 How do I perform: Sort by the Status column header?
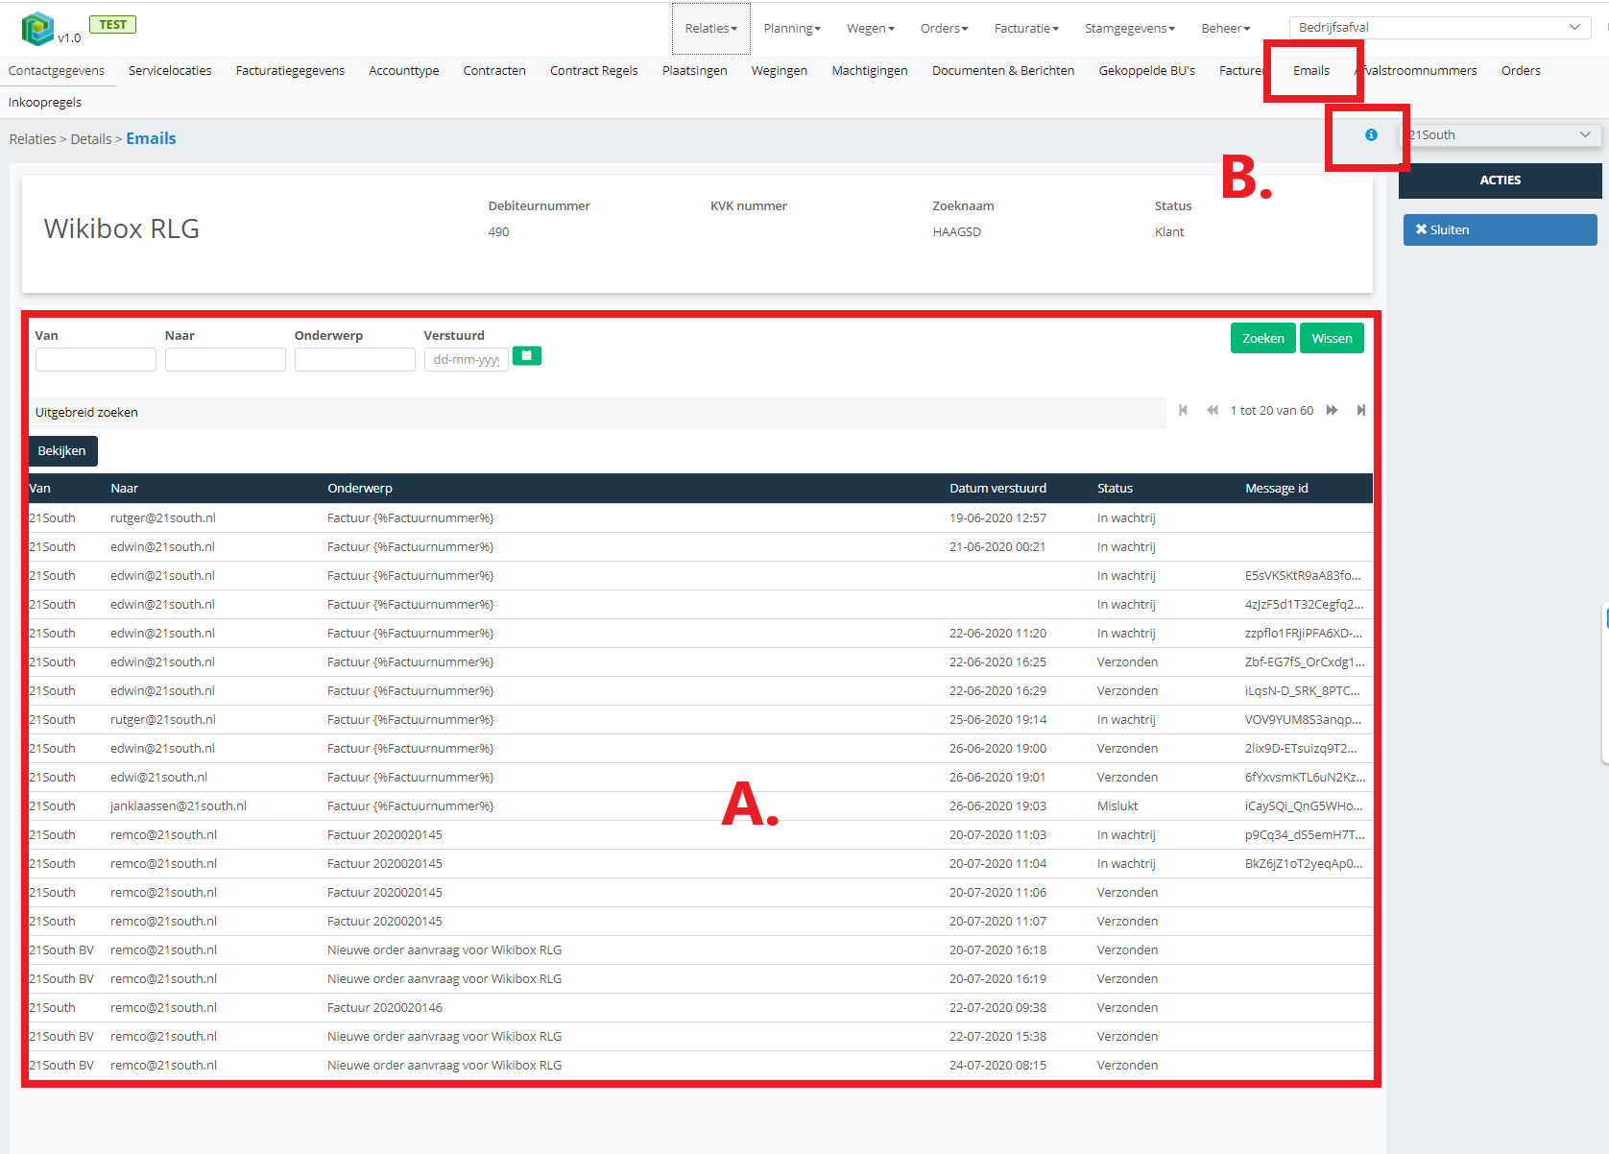coord(1115,489)
